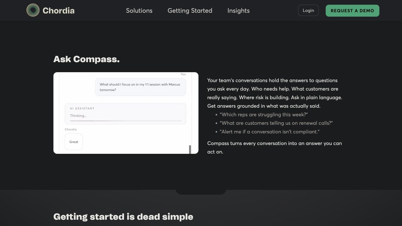The width and height of the screenshot is (402, 226).
Task: Click the compliance alert bullet text
Action: coord(270,132)
